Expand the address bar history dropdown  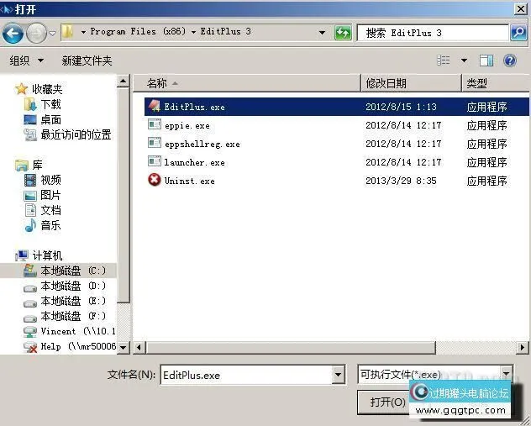[x=323, y=33]
